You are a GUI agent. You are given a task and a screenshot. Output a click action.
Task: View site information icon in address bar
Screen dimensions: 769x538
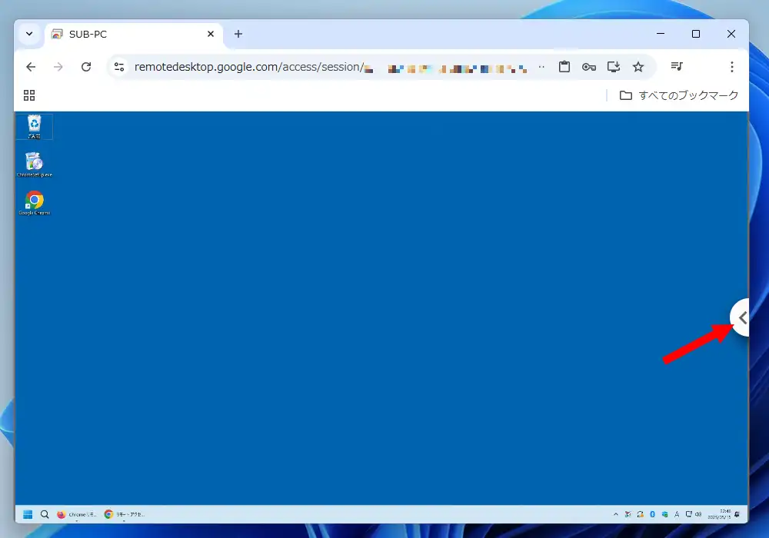click(119, 67)
